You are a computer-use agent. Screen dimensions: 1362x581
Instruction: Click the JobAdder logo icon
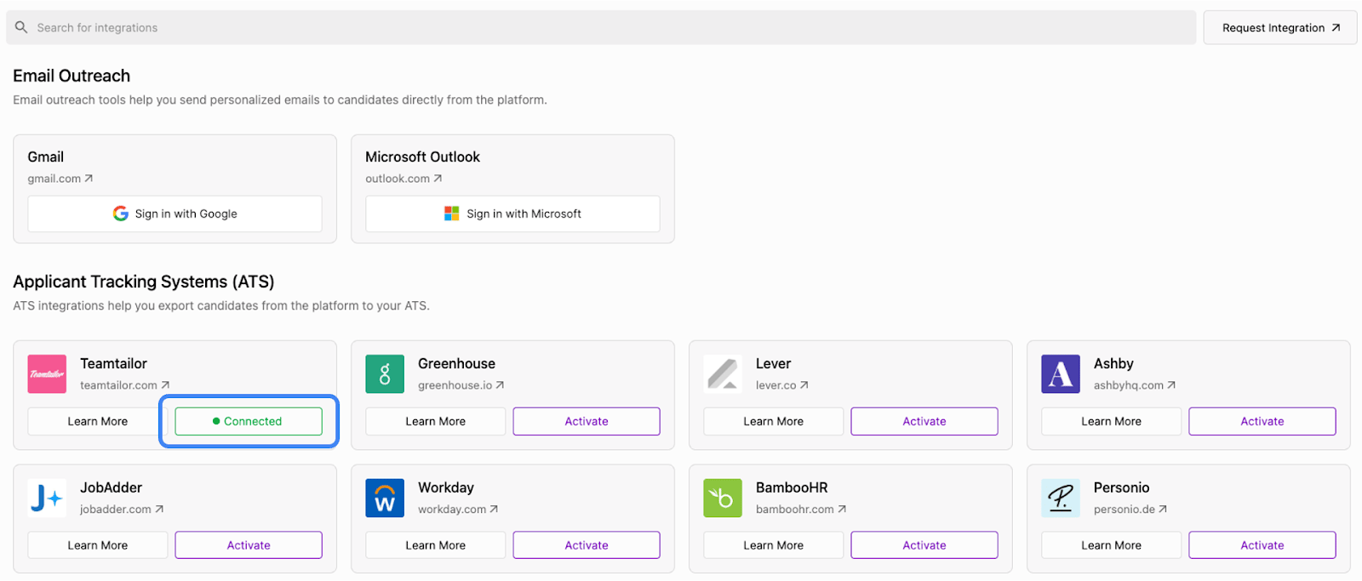tap(47, 498)
